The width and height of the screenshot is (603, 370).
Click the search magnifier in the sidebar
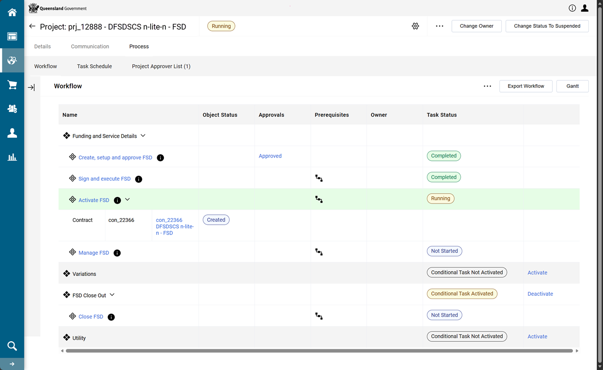[x=12, y=346]
